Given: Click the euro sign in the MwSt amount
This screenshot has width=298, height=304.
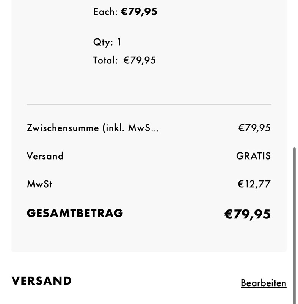Looking at the screenshot, I should 240,184.
